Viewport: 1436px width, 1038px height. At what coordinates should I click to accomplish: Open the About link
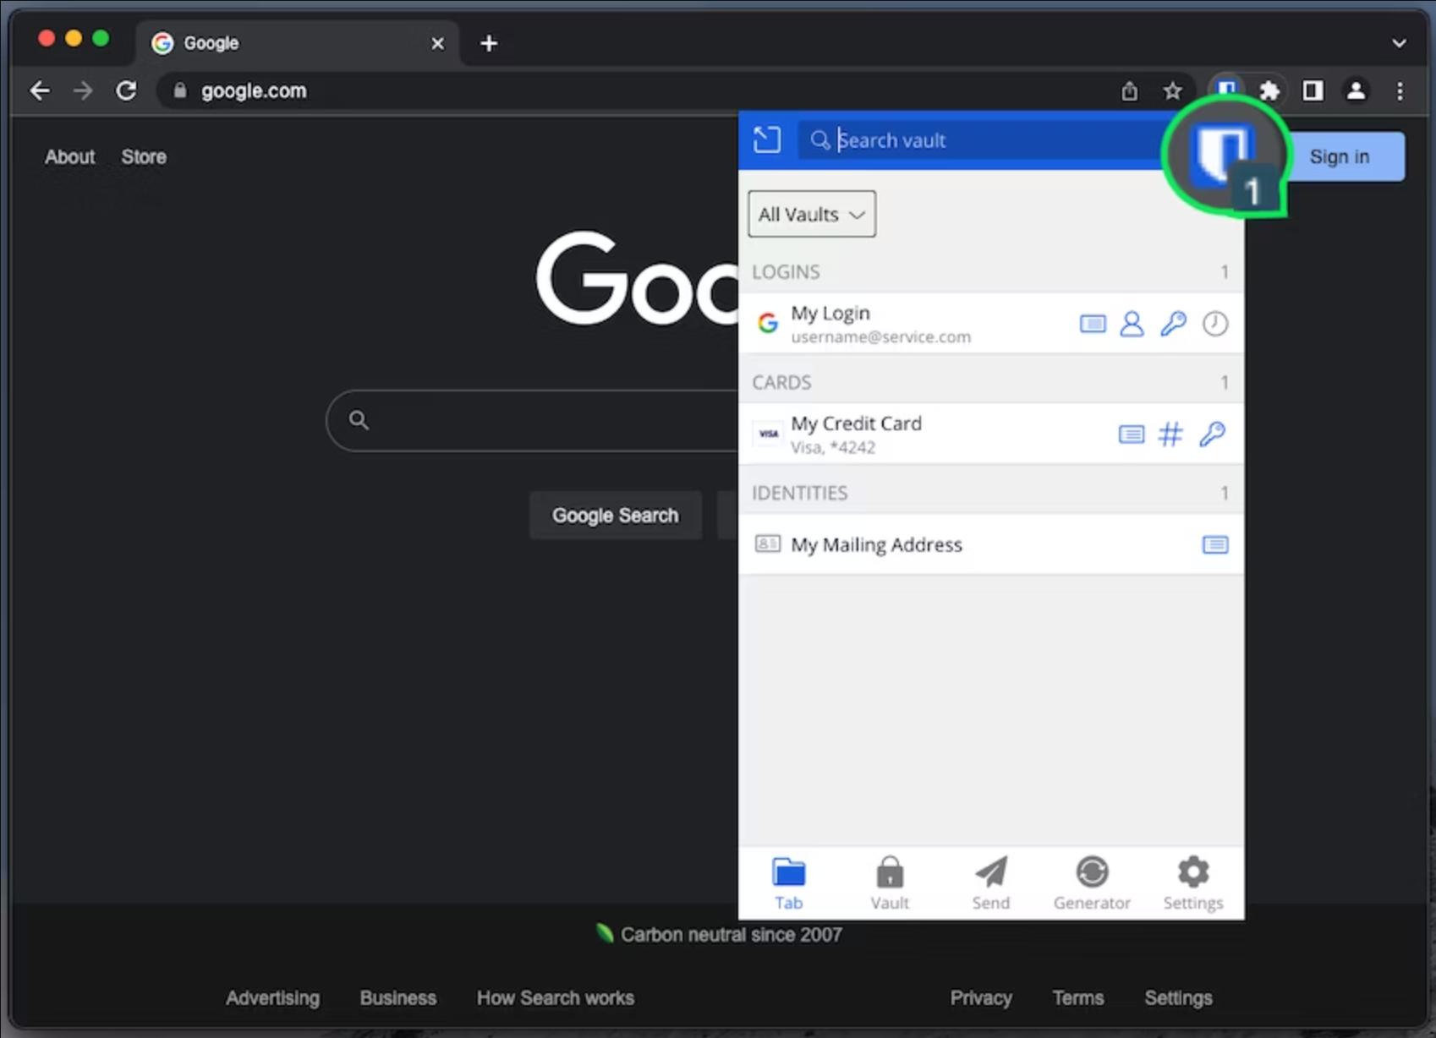(x=69, y=156)
